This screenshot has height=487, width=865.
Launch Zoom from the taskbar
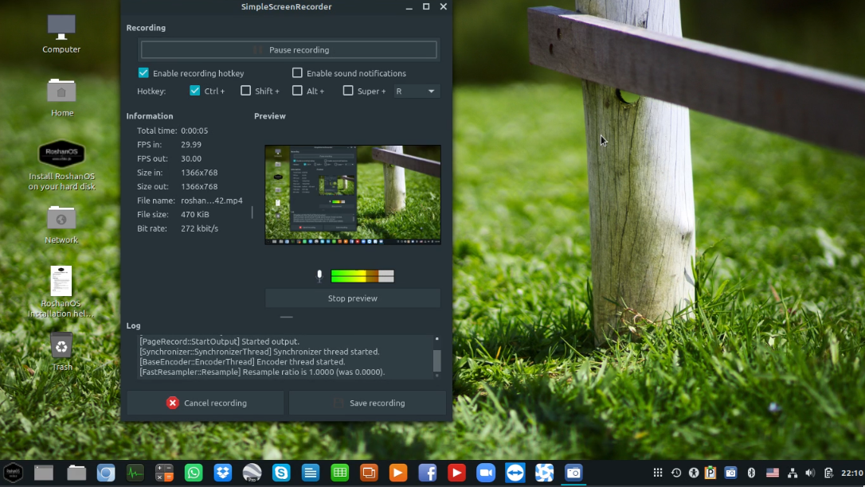(x=486, y=473)
